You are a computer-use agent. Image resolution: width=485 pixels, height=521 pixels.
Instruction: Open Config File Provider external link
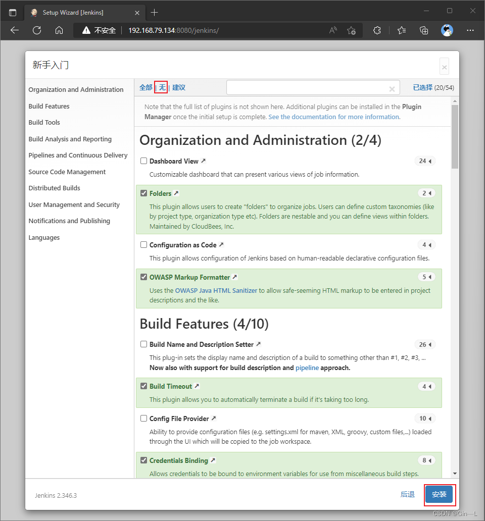point(214,419)
